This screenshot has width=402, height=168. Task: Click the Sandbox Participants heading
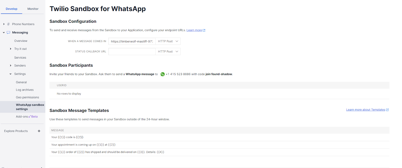(x=71, y=65)
